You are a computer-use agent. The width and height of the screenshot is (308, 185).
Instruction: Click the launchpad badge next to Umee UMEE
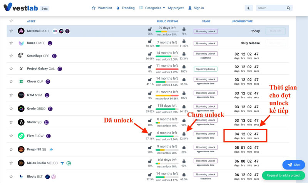click(50, 43)
